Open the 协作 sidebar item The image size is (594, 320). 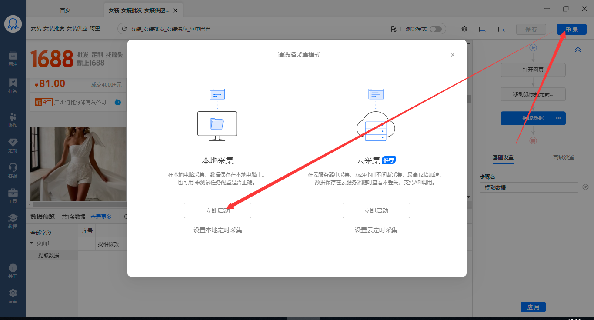coord(13,120)
